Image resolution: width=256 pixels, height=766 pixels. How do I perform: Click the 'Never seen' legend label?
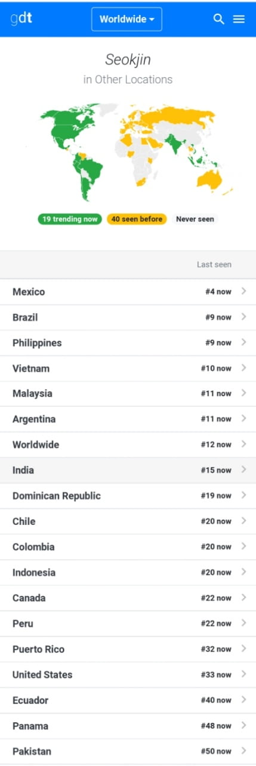195,219
